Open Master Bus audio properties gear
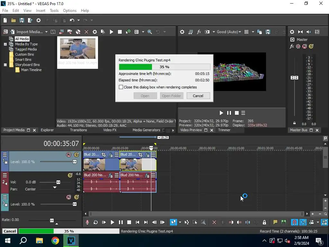This screenshot has width=329, height=247. (x=292, y=32)
